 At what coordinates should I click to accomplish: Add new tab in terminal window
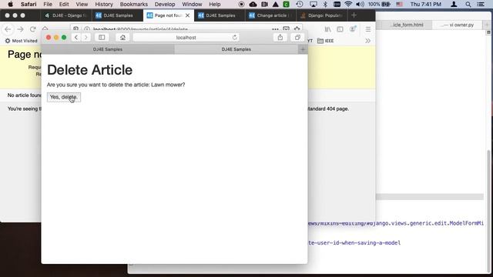487,25
